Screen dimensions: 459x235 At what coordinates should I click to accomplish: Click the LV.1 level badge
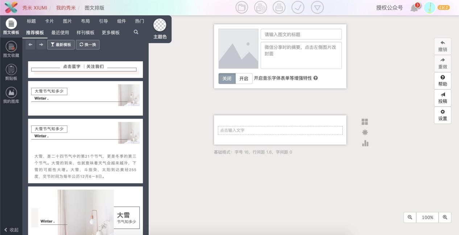click(444, 8)
